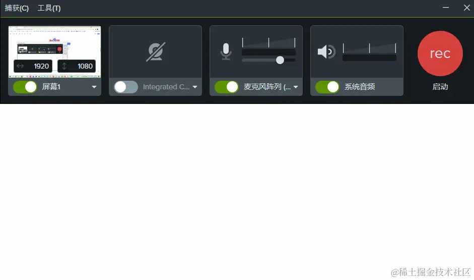Image resolution: width=474 pixels, height=280 pixels.
Task: Click the horizontal width arrow icon
Action: 20,66
